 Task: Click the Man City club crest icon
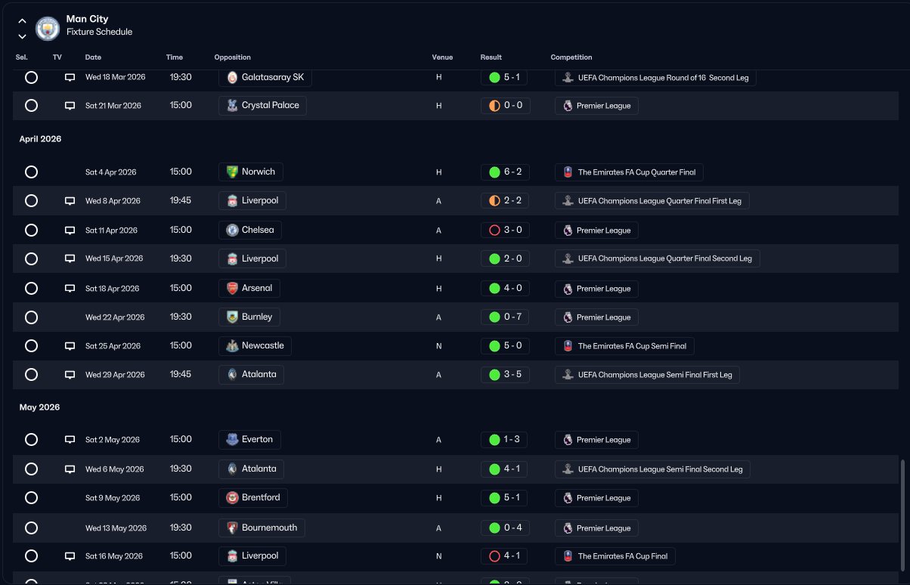pyautogui.click(x=48, y=28)
